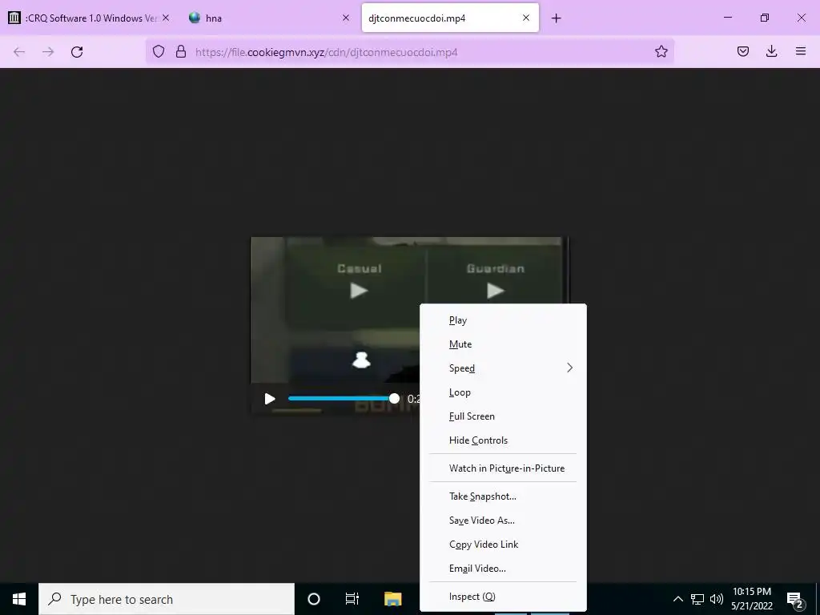Switch to the hna tab

(x=269, y=18)
